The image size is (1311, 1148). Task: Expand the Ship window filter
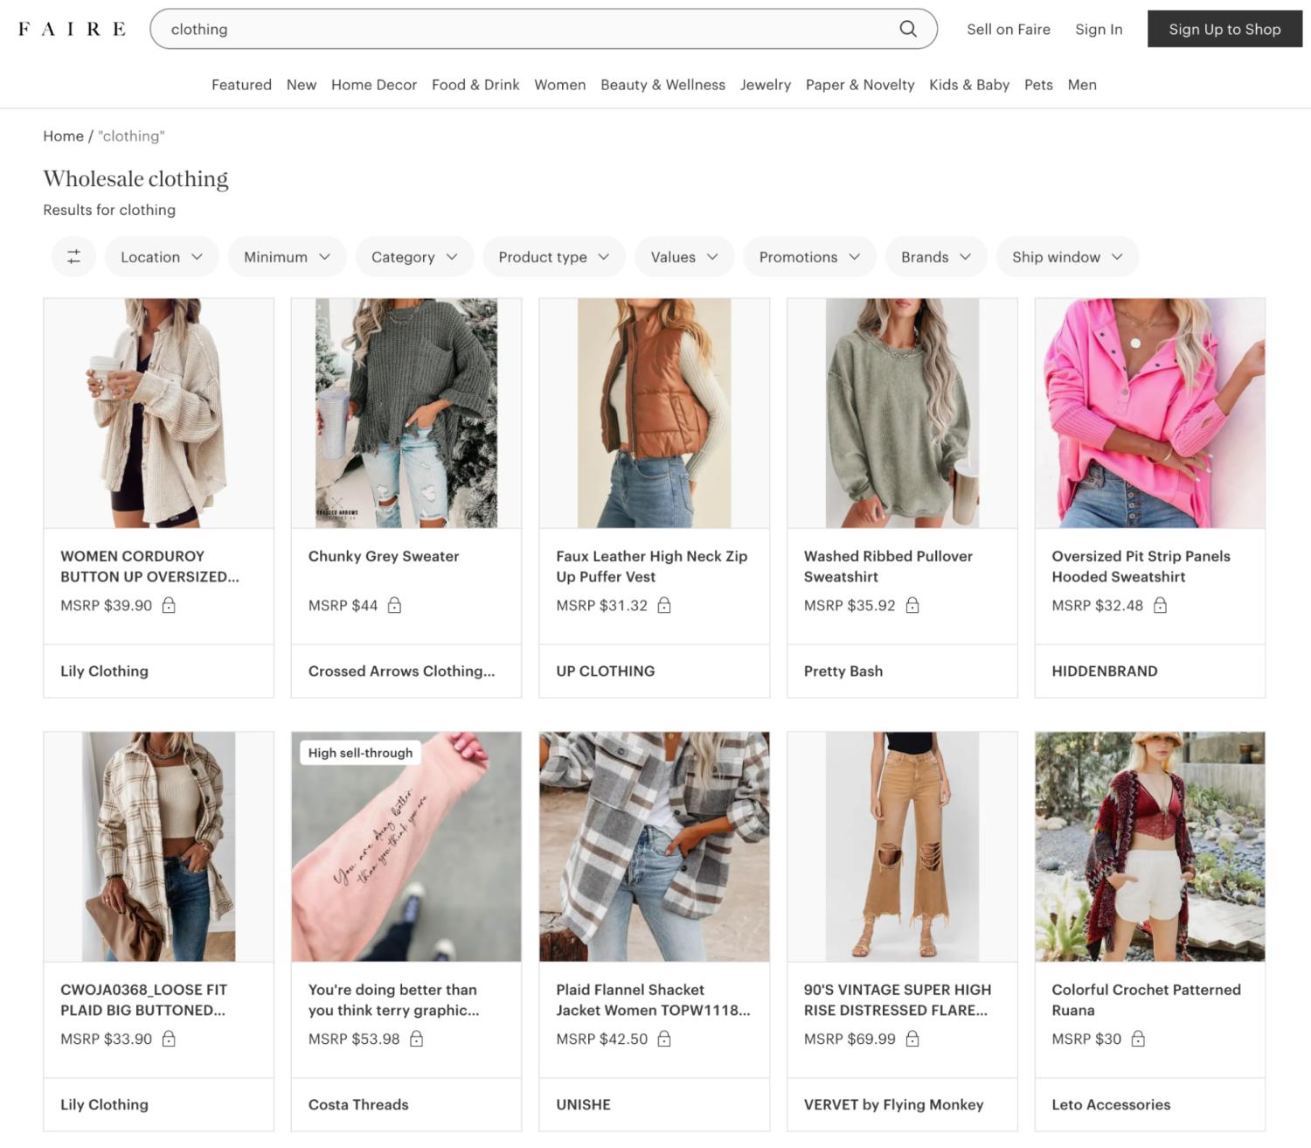(1066, 257)
